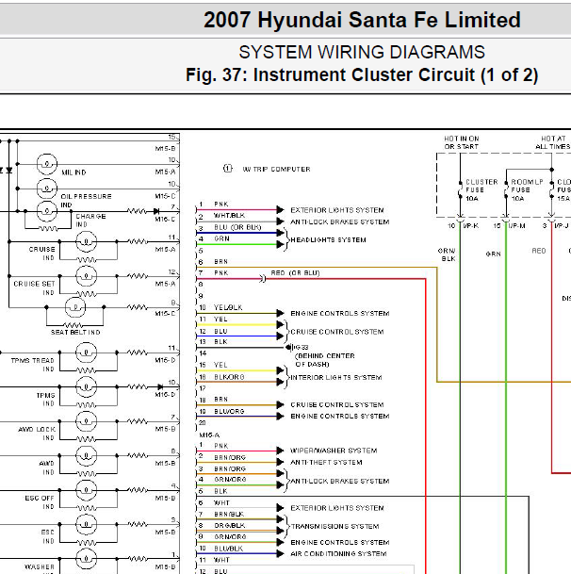Click the "Fig. 37: Instrument Cluster Circuit" caption

pyautogui.click(x=362, y=74)
